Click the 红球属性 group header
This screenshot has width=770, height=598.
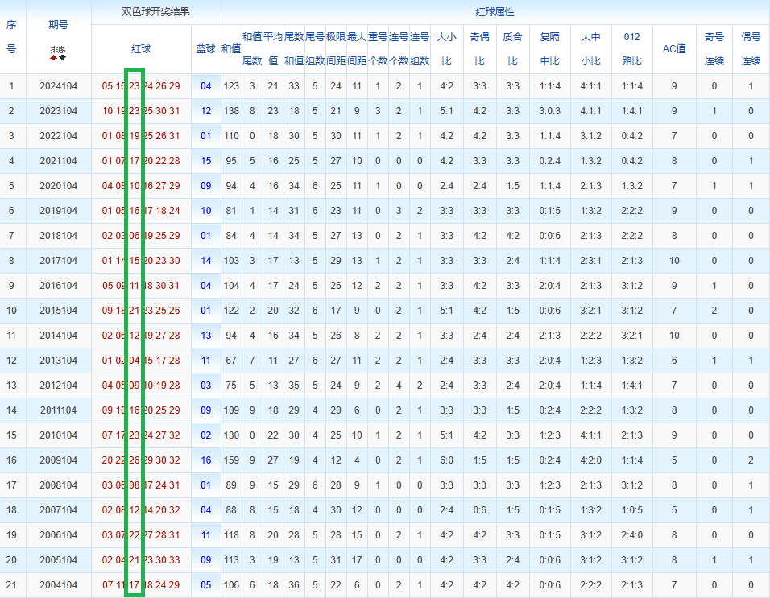click(x=495, y=12)
